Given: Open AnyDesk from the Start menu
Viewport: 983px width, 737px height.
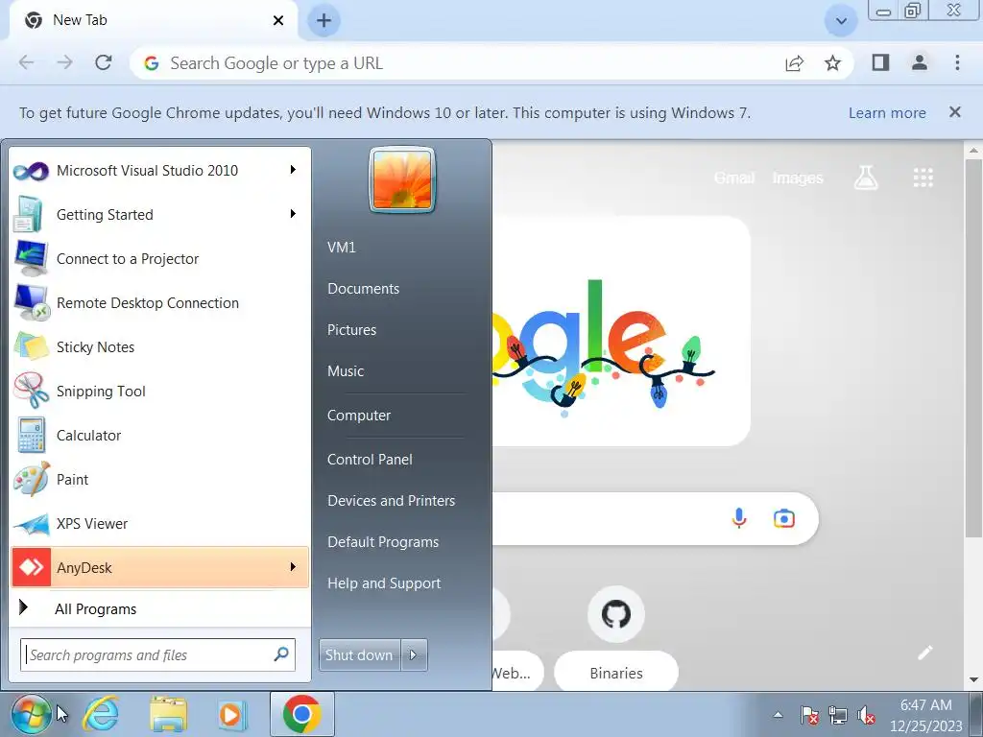Looking at the screenshot, I should [x=160, y=567].
